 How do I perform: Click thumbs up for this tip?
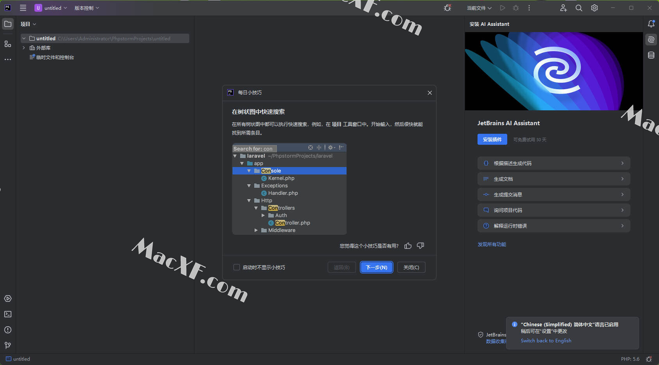[408, 246]
